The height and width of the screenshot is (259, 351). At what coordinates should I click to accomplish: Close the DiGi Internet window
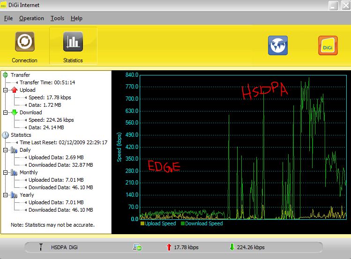click(346, 5)
